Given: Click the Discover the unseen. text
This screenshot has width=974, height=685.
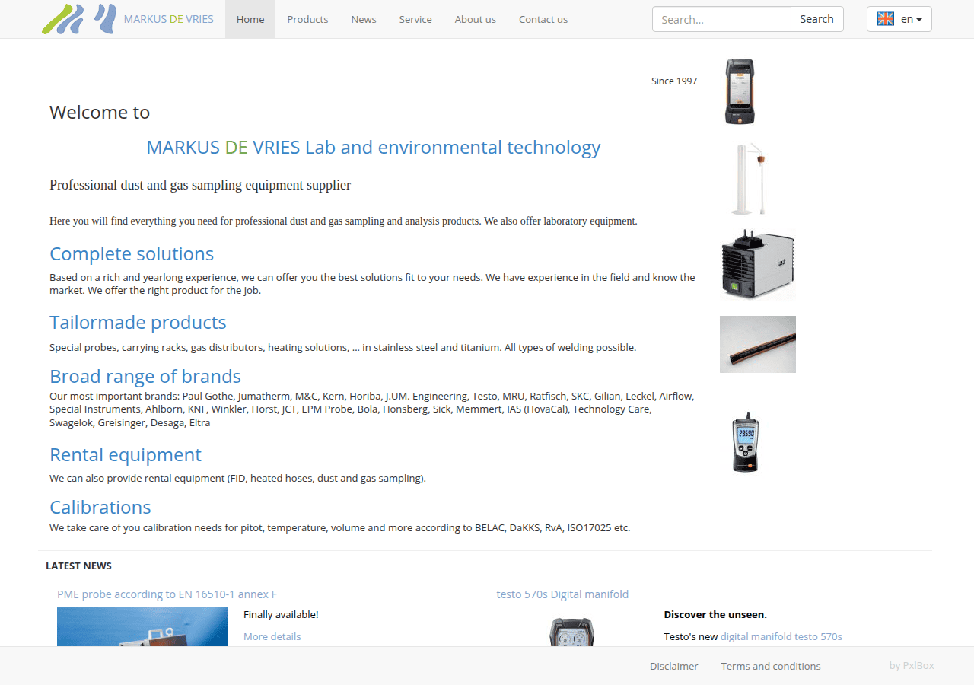Looking at the screenshot, I should (715, 614).
